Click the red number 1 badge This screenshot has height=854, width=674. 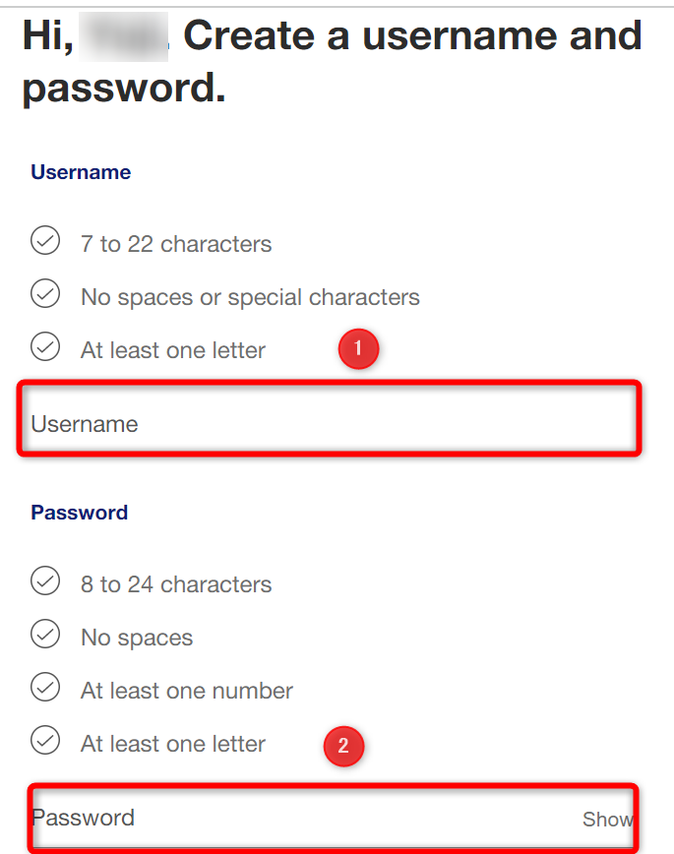click(x=358, y=348)
